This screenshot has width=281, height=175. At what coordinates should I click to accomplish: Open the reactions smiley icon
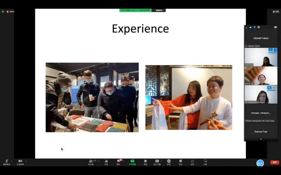coord(181,162)
